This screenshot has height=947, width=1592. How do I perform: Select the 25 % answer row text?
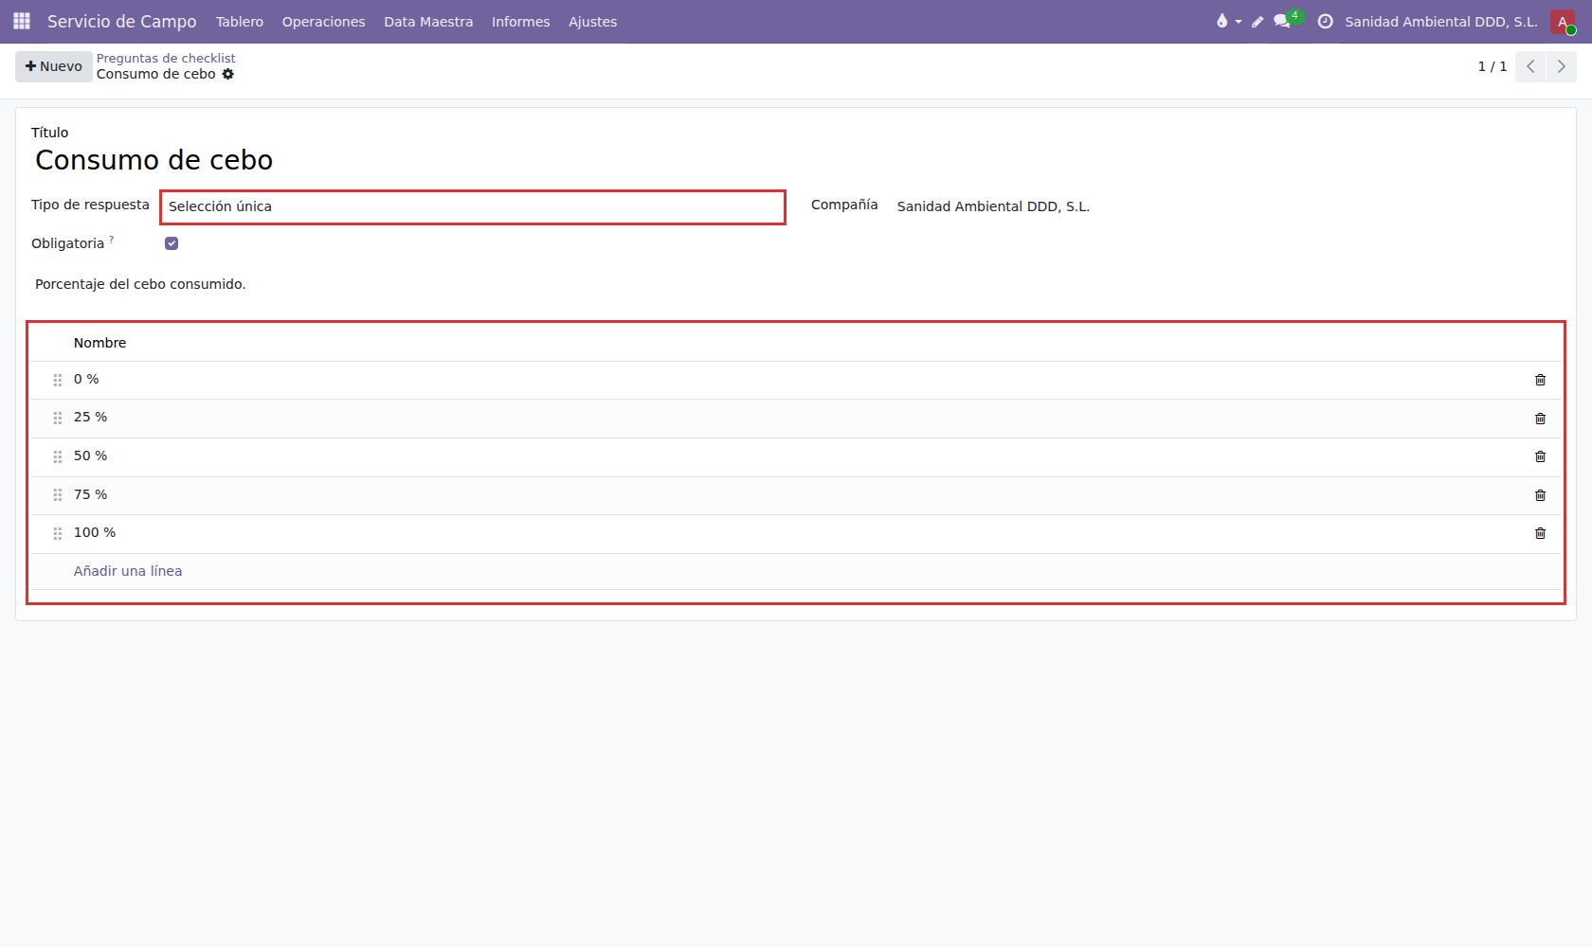91,417
